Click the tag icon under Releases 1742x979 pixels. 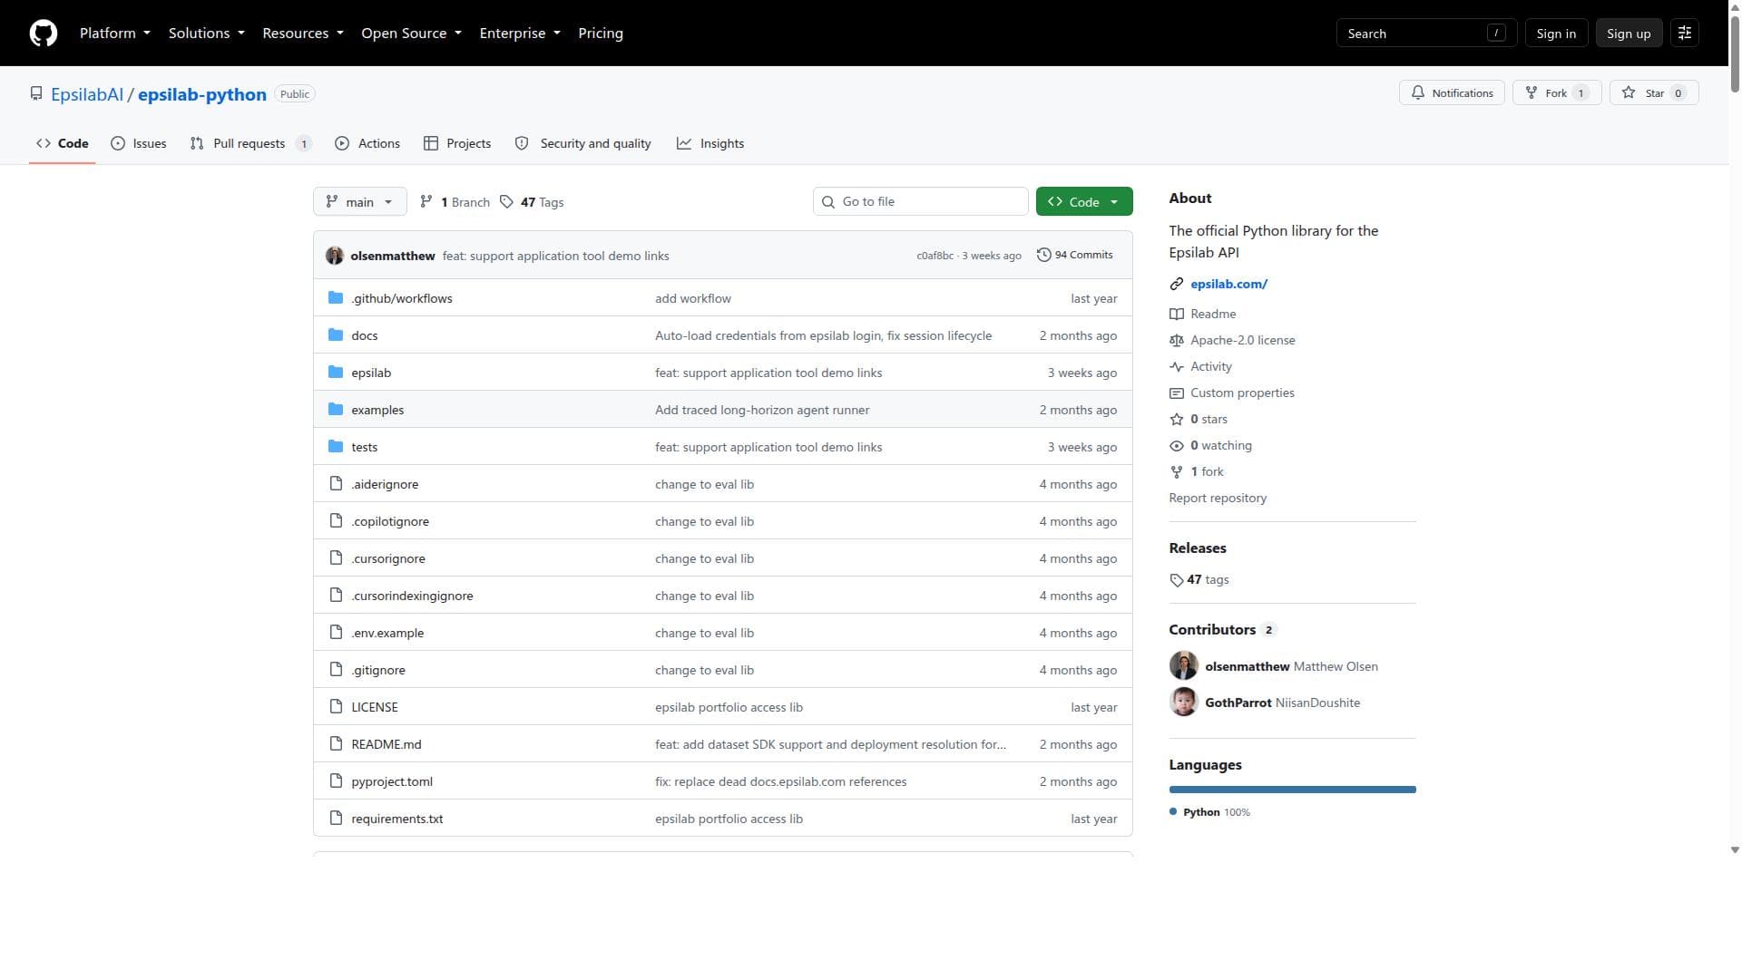click(1177, 580)
